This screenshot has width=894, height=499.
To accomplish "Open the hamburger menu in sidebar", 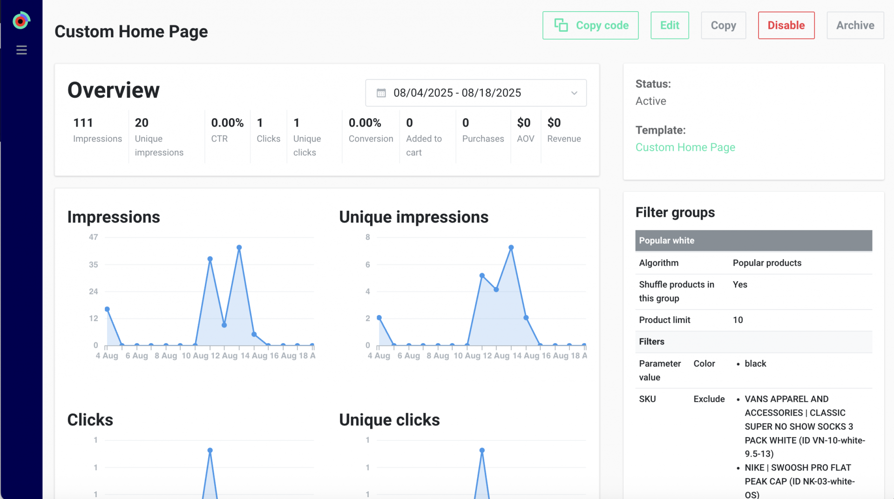I will 21,50.
